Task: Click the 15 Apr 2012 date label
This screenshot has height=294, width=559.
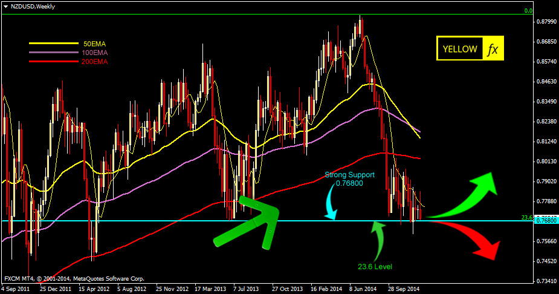Action: coord(94,289)
